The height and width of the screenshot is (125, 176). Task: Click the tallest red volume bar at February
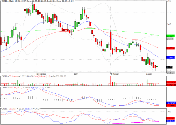click(x=111, y=81)
